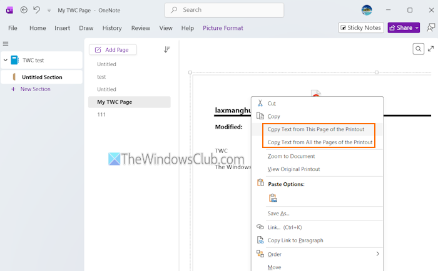Open Sticky Notes
The height and width of the screenshot is (271, 438).
(x=361, y=27)
